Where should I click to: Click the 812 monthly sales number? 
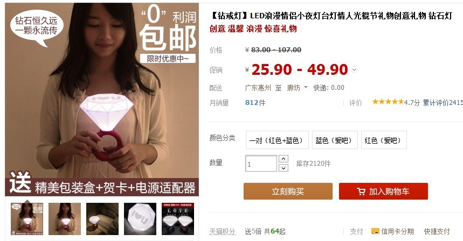[x=252, y=103]
